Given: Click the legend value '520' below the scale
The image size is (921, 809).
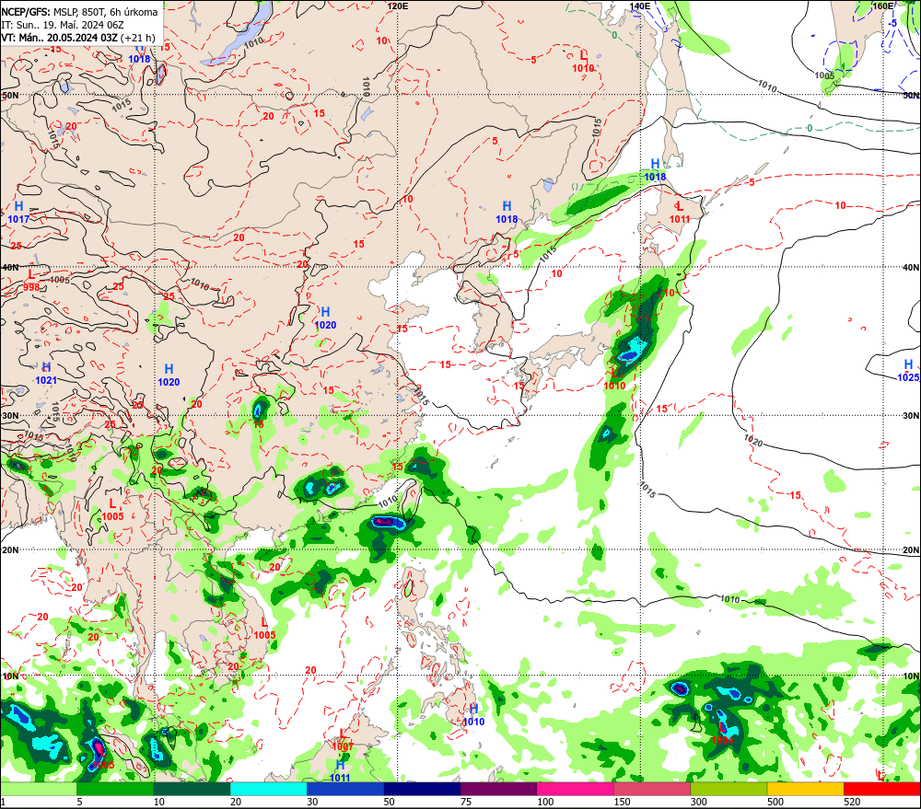Looking at the screenshot, I should point(852,802).
